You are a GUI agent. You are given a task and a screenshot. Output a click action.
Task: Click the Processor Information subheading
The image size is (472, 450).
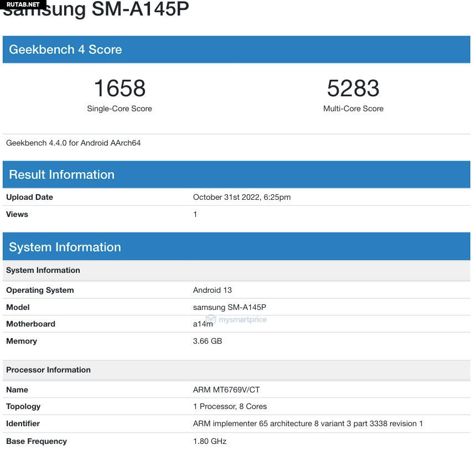point(49,370)
